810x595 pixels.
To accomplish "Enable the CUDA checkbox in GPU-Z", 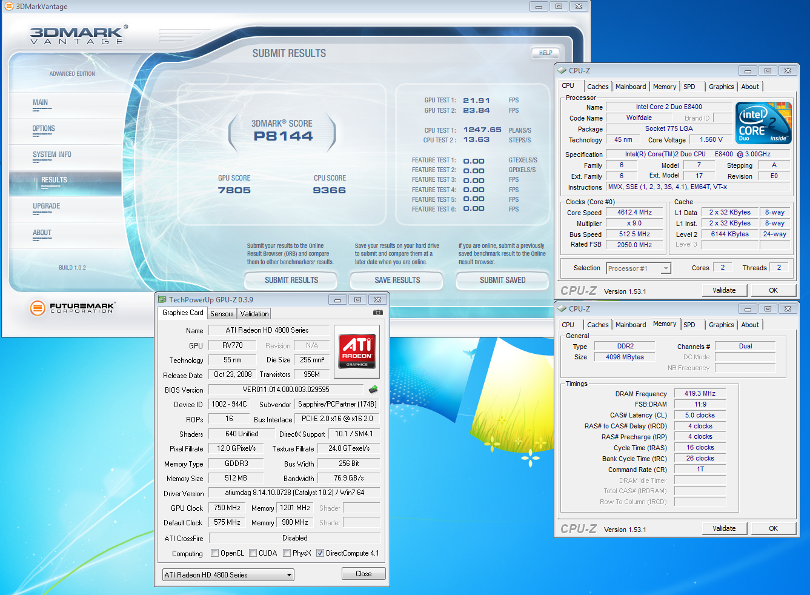I will 253,553.
